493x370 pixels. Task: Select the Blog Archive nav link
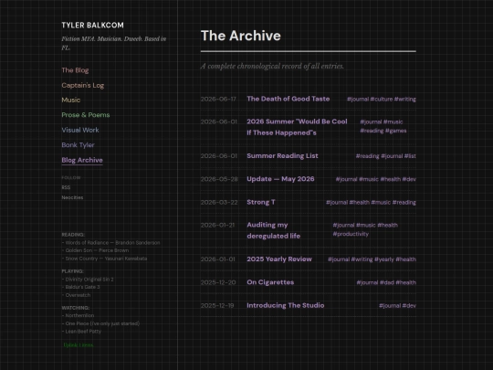pyautogui.click(x=82, y=160)
